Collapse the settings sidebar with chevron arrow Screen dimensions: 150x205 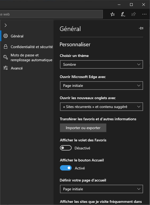click(x=6, y=25)
